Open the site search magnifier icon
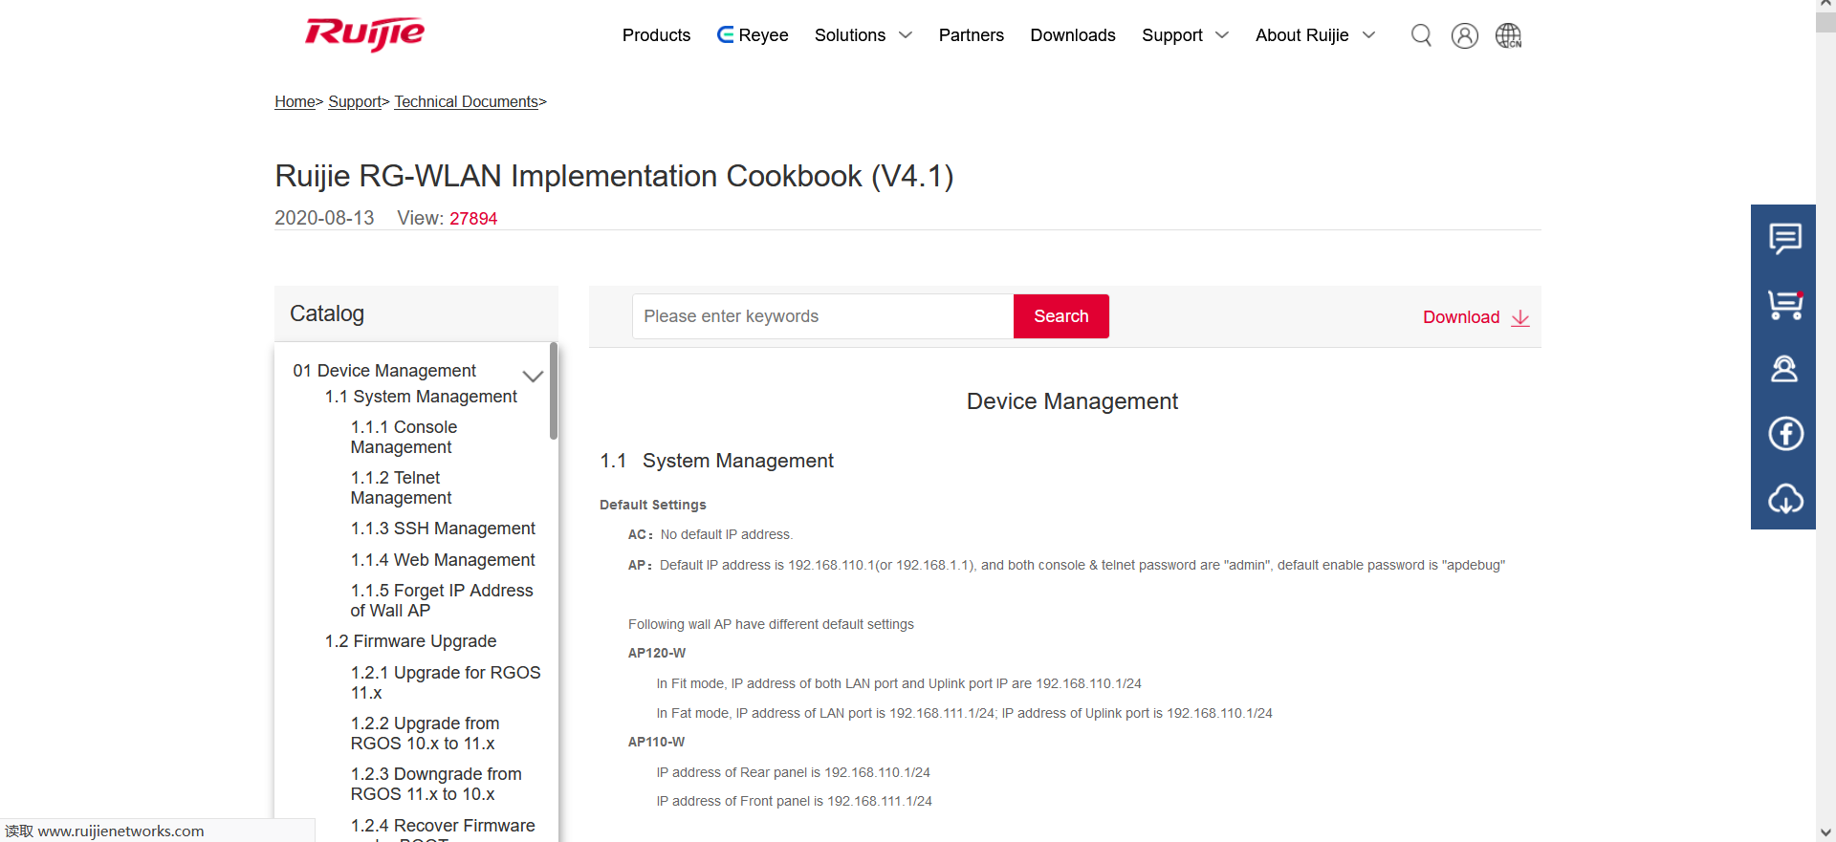The width and height of the screenshot is (1836, 842). coord(1421,35)
